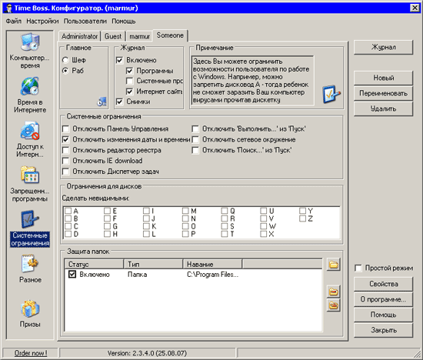Open the Пользователи menu

pos(85,21)
